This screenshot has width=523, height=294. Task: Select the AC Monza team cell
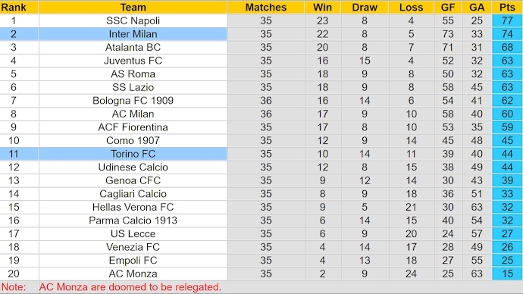[133, 274]
